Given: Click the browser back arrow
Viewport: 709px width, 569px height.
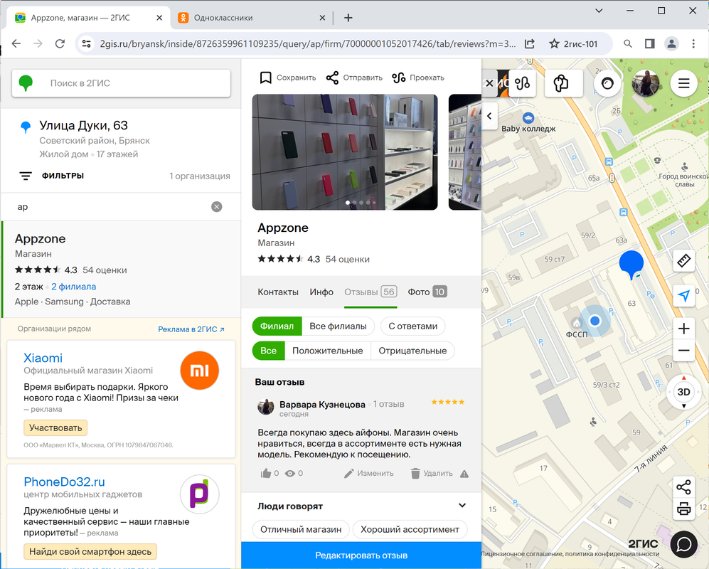Looking at the screenshot, I should 16,44.
